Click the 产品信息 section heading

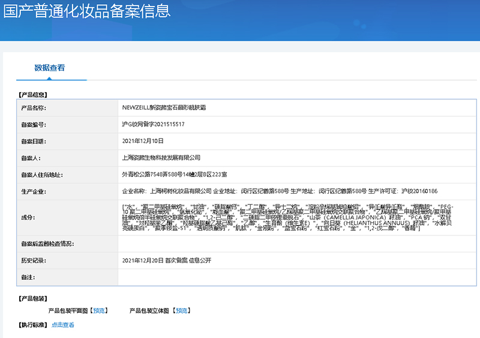tap(33, 95)
